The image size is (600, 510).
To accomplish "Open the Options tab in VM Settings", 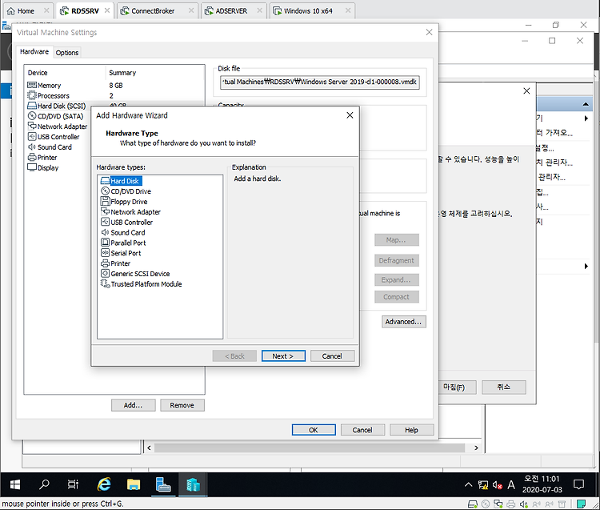I will [67, 53].
